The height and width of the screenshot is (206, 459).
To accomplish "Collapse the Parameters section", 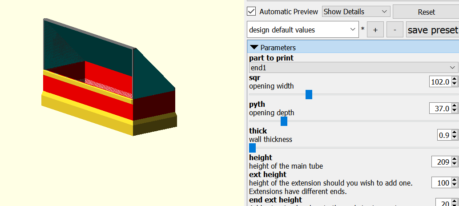I will [x=254, y=48].
